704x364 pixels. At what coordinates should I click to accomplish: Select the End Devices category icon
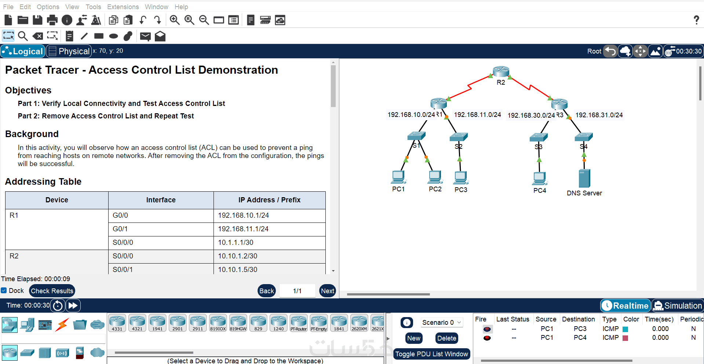tap(27, 325)
